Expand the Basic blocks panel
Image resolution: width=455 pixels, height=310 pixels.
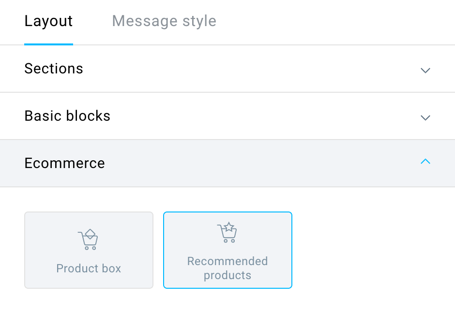pos(227,116)
